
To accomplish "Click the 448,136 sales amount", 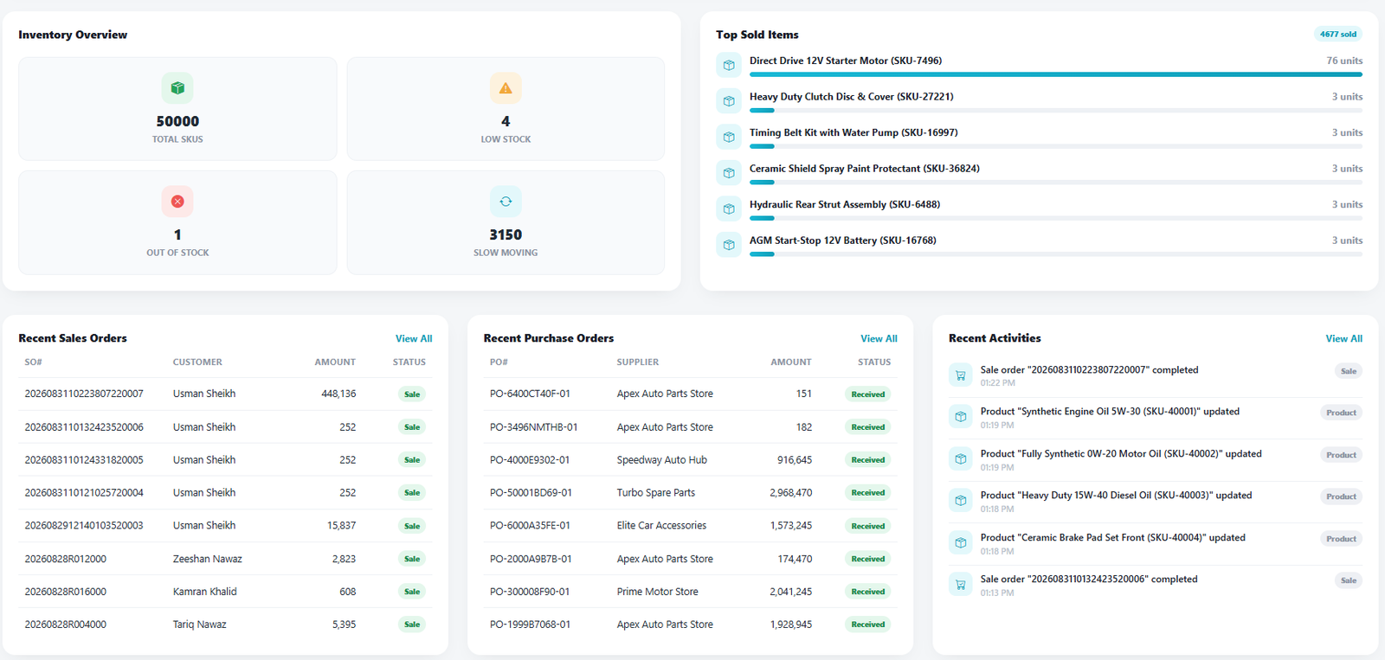I will (338, 394).
